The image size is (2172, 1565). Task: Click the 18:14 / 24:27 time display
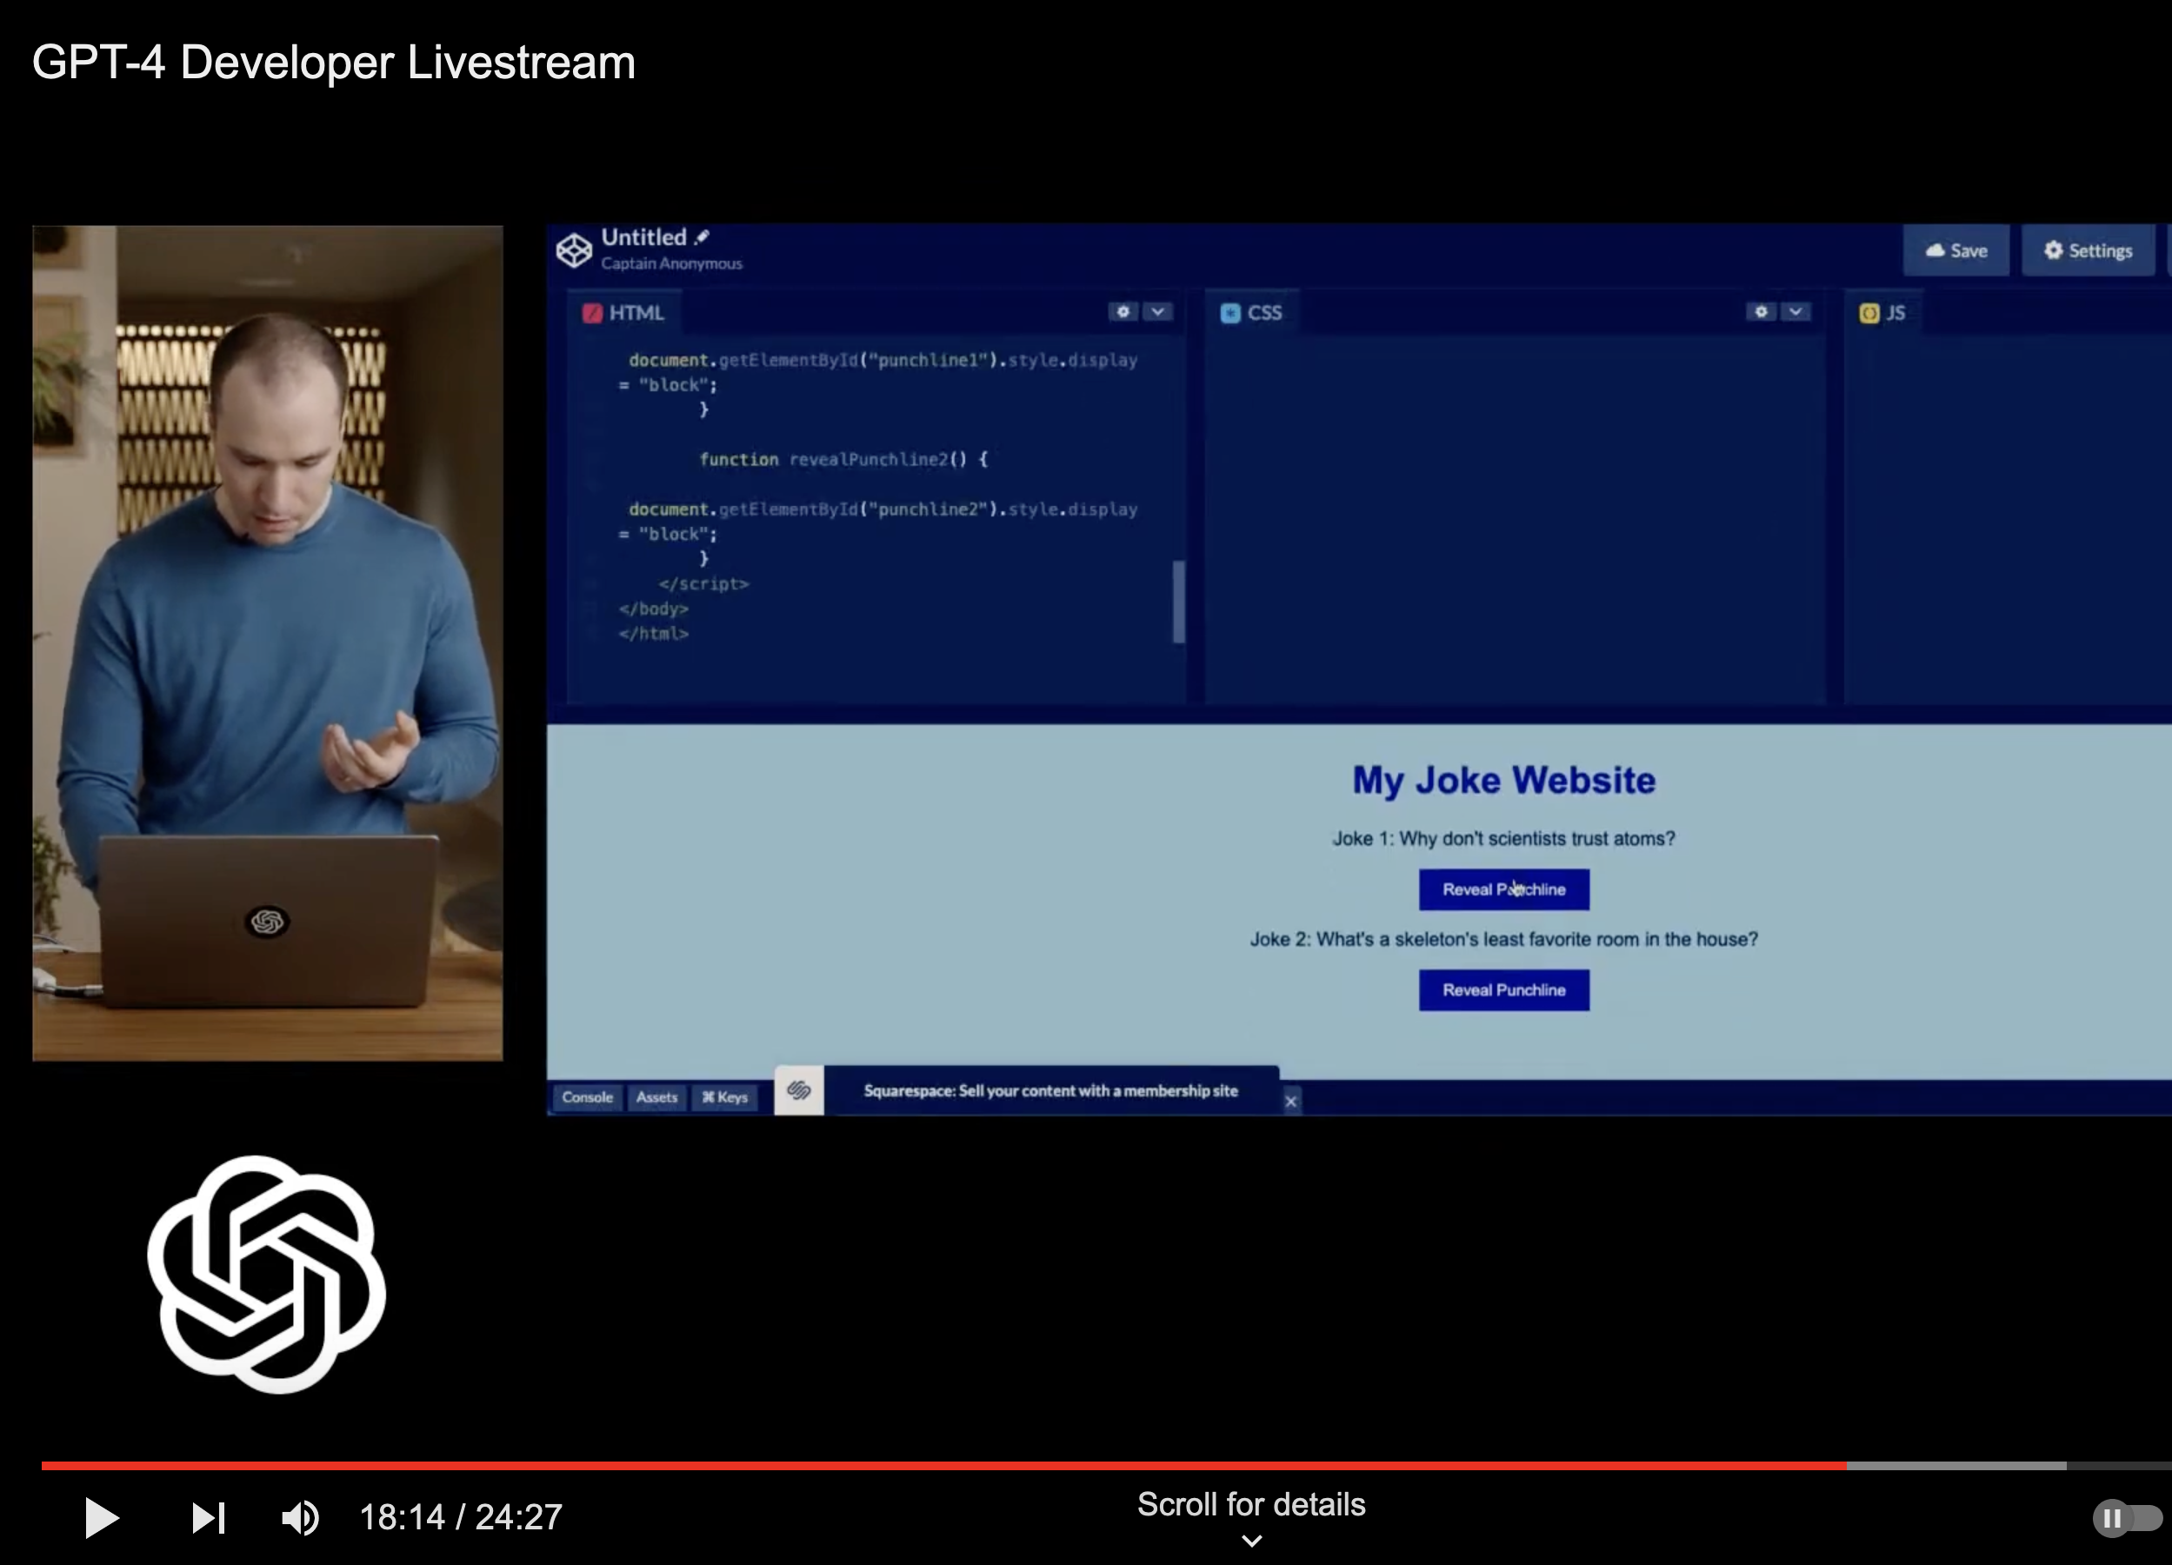tap(461, 1517)
